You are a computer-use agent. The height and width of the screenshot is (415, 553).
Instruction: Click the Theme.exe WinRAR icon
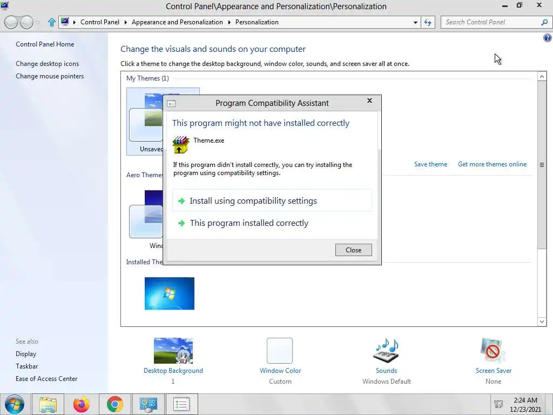click(180, 145)
